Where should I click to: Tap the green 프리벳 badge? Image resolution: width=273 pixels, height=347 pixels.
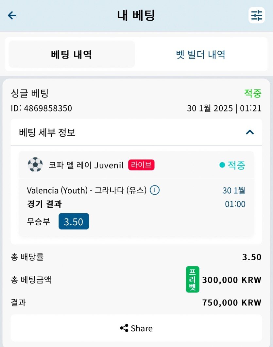[x=193, y=279]
